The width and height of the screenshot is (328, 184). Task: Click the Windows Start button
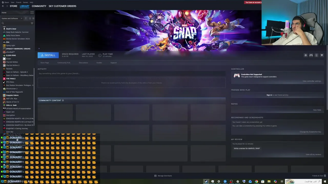pos(325,181)
